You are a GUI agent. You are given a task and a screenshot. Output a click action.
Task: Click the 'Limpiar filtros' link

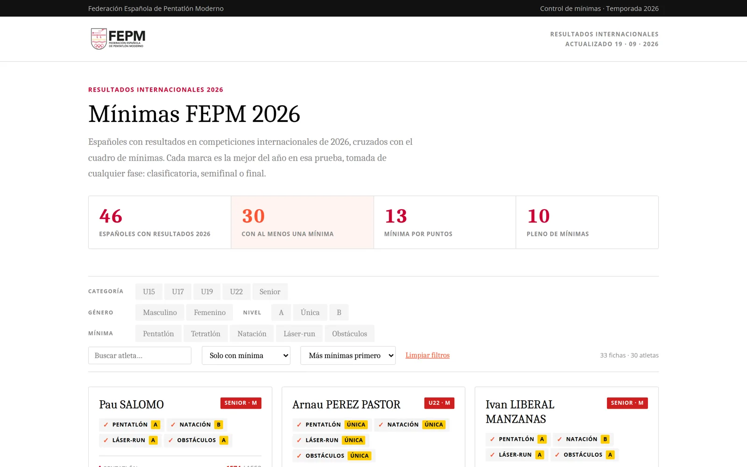(x=427, y=355)
